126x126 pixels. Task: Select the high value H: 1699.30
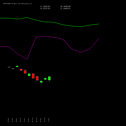pyautogui.click(x=66, y=6)
